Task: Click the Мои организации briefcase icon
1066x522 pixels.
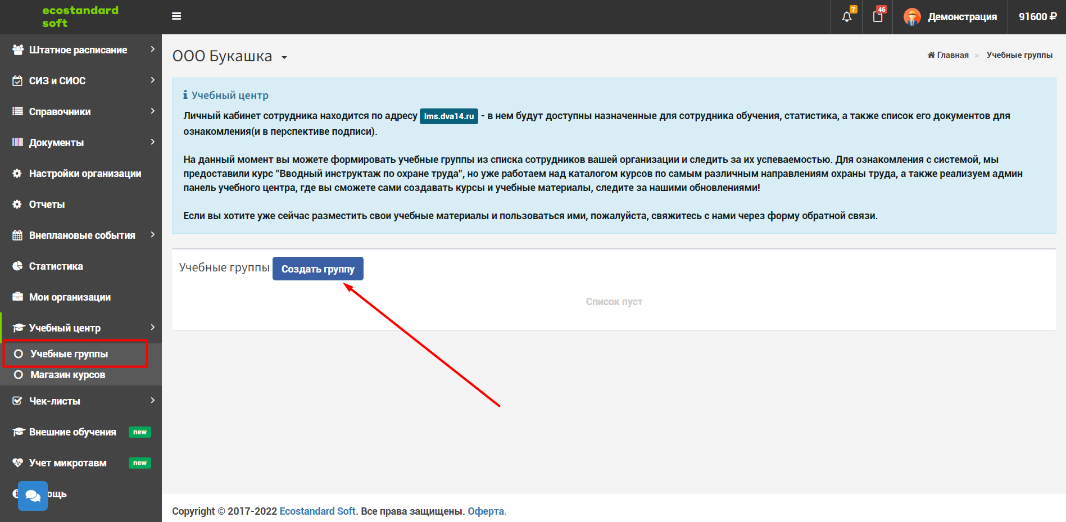Action: click(17, 297)
